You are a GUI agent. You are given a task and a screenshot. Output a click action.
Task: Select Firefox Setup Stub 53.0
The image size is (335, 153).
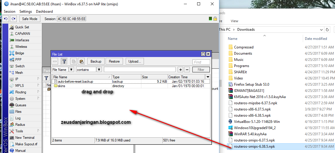252,84
